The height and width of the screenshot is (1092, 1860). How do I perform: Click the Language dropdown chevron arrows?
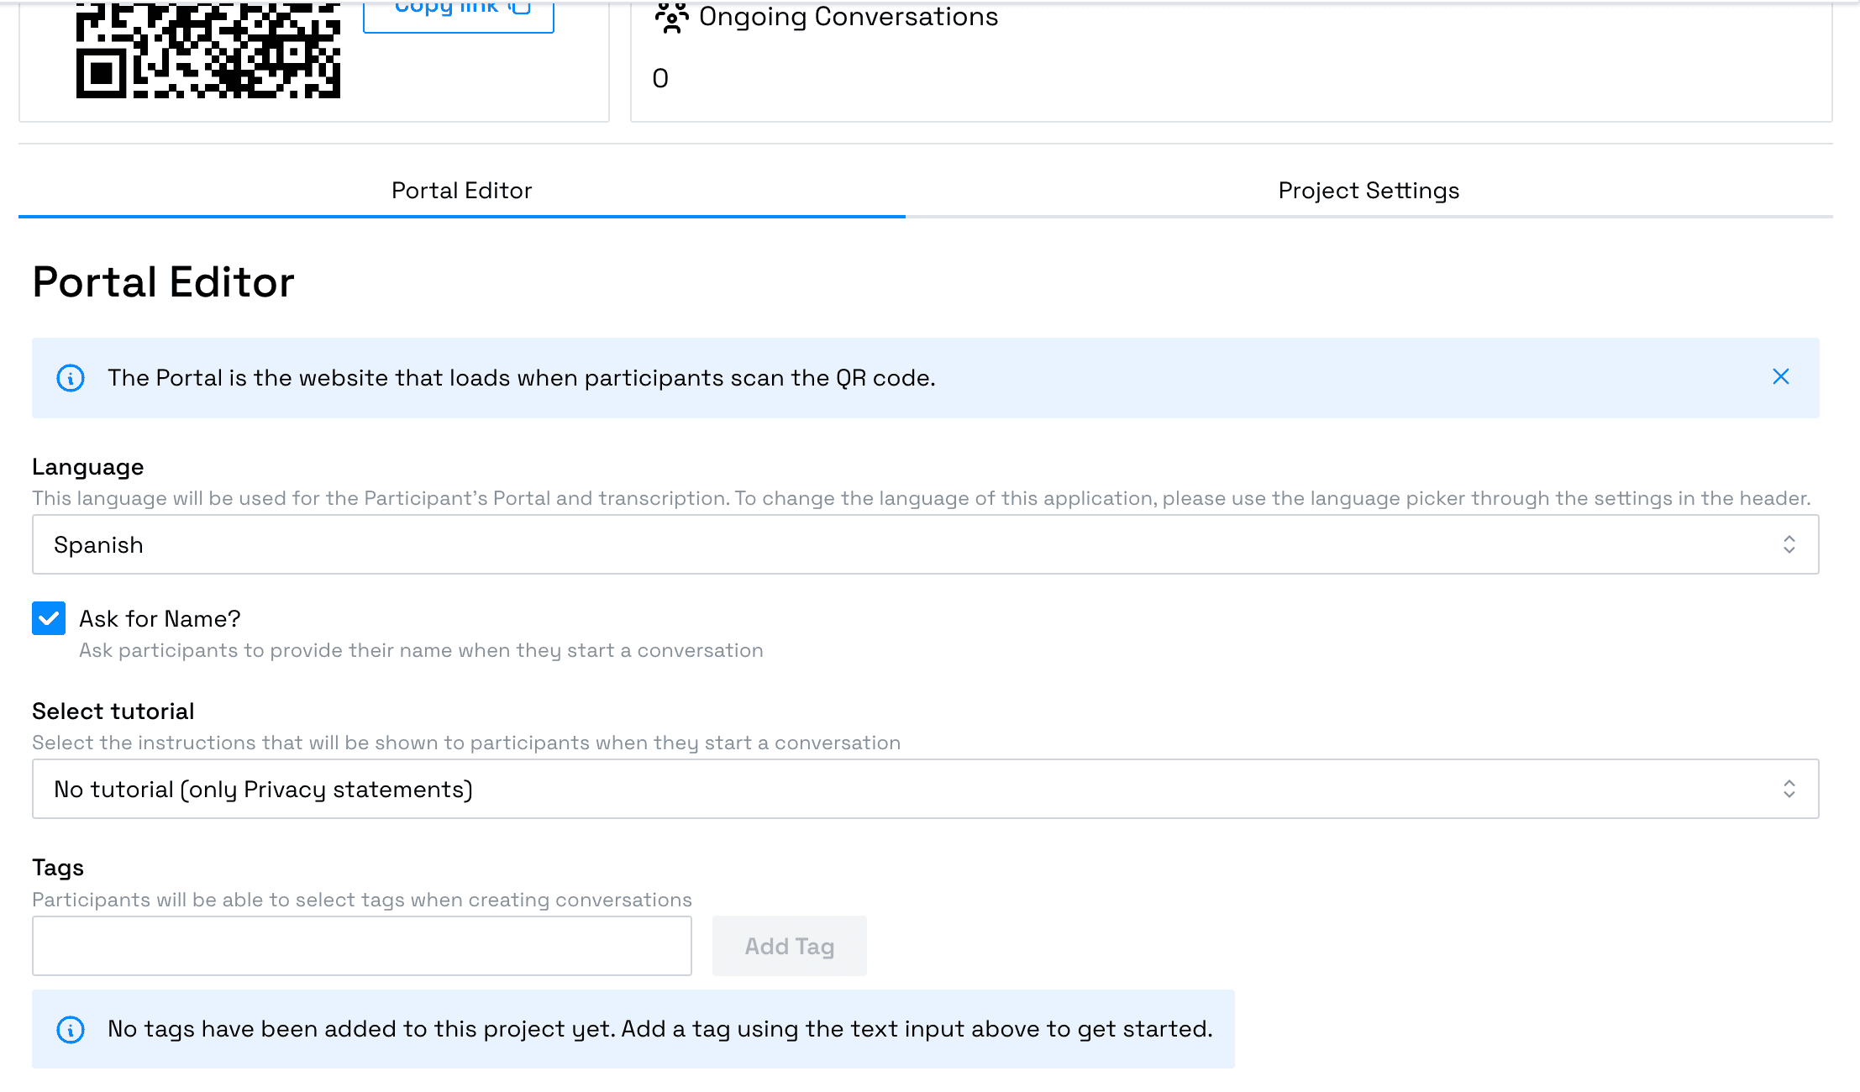coord(1789,545)
